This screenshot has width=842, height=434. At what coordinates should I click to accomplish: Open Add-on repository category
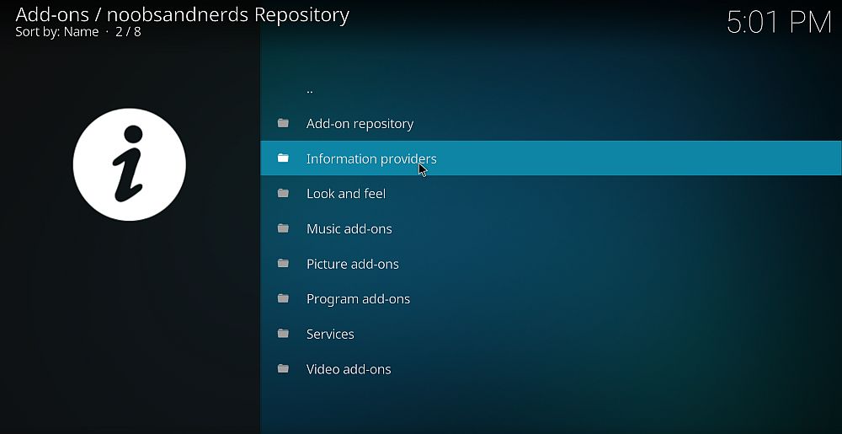pyautogui.click(x=551, y=124)
